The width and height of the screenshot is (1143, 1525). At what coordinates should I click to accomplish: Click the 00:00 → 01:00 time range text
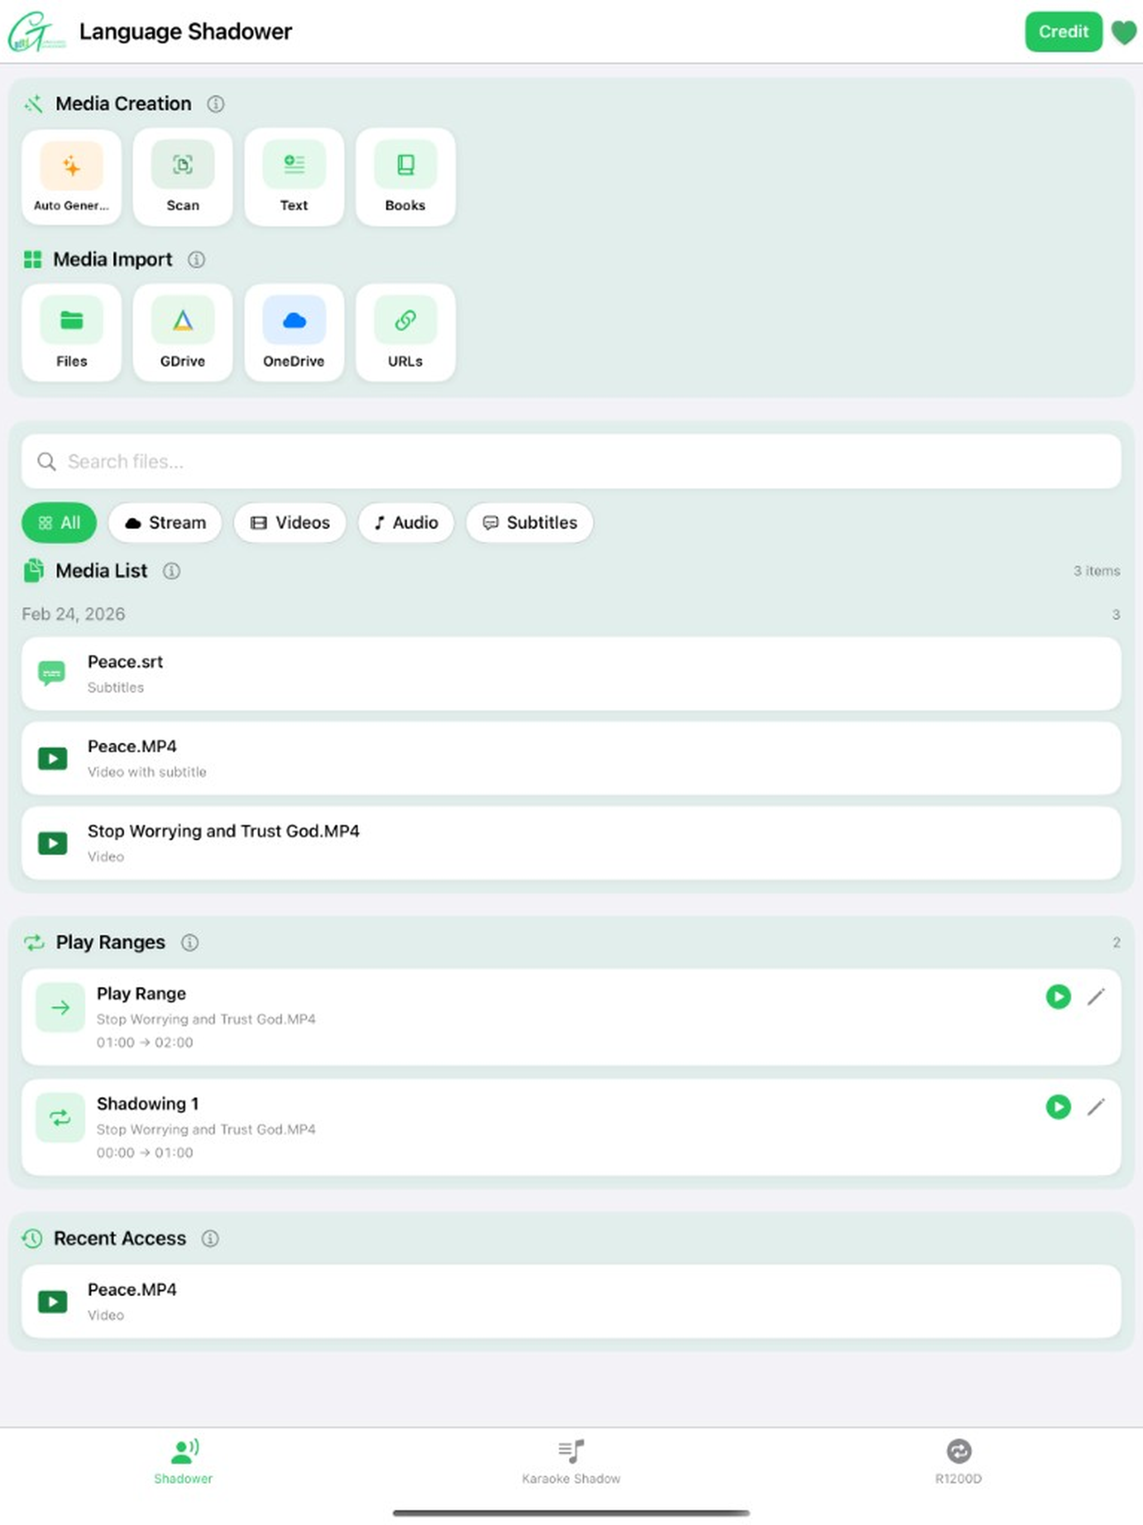coord(145,1153)
